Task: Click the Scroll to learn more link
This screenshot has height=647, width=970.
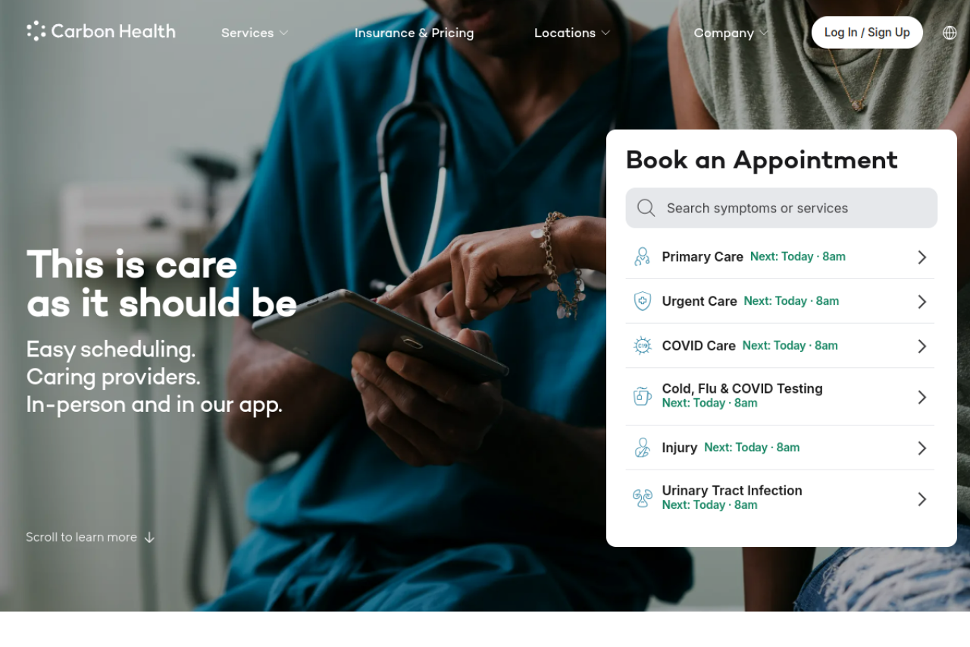Action: click(x=90, y=537)
